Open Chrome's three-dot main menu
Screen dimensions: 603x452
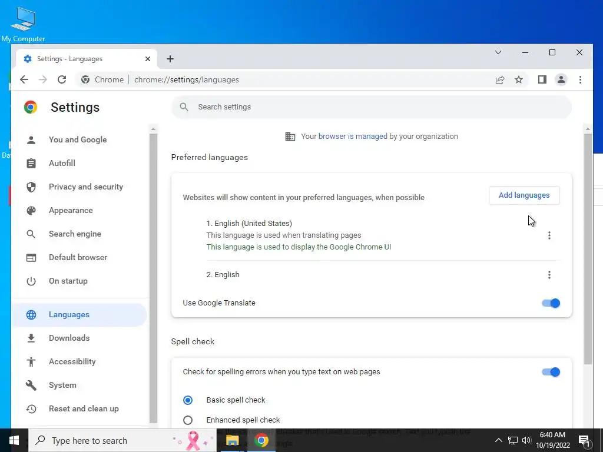coord(580,79)
